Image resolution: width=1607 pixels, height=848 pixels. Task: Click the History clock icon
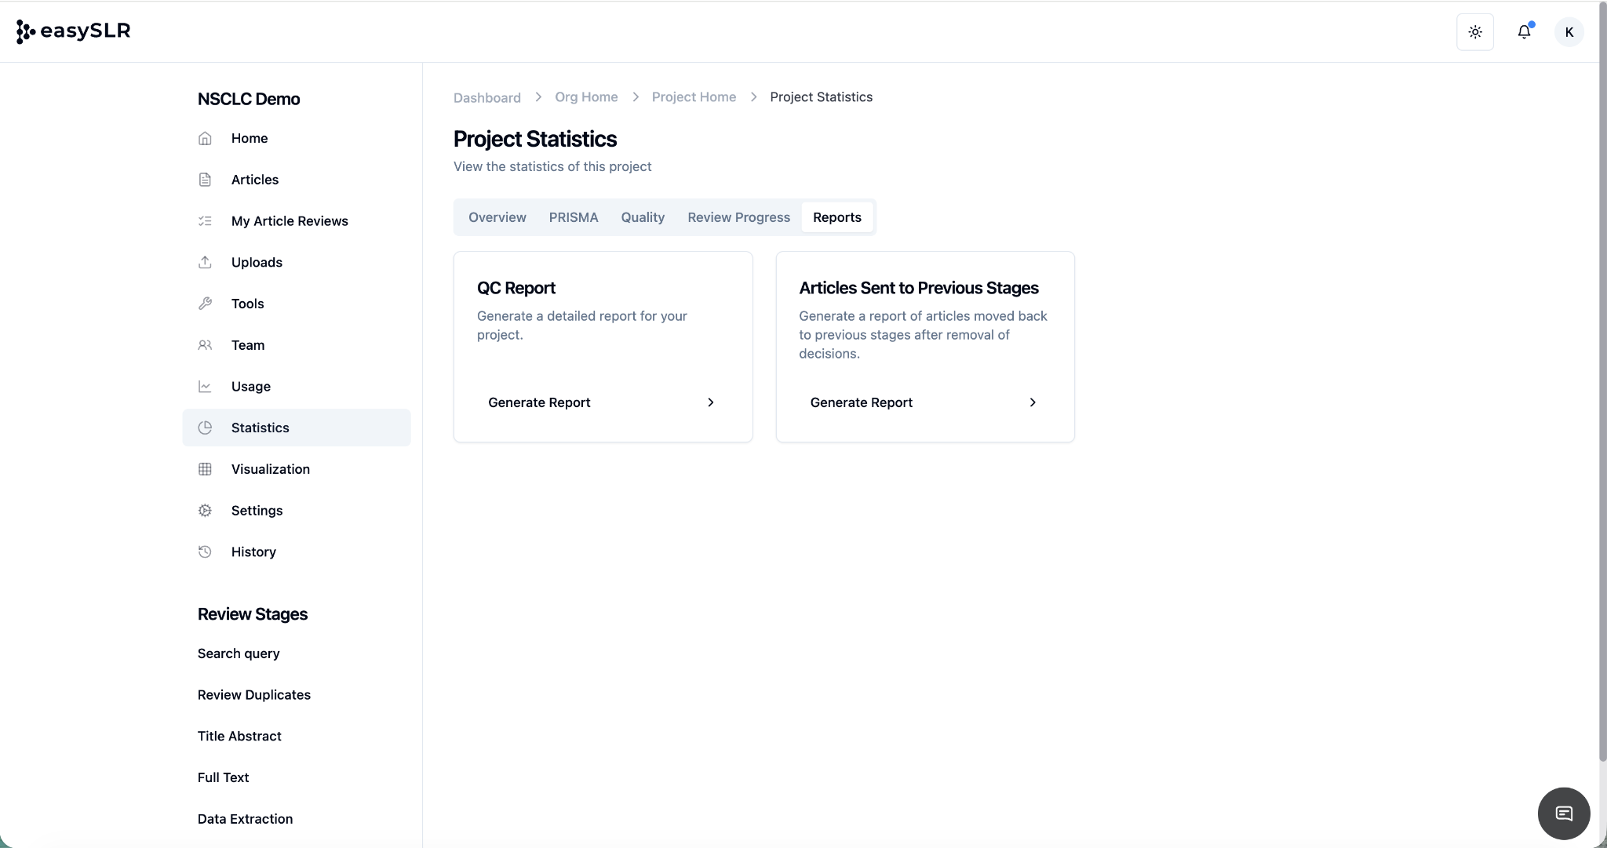(205, 551)
